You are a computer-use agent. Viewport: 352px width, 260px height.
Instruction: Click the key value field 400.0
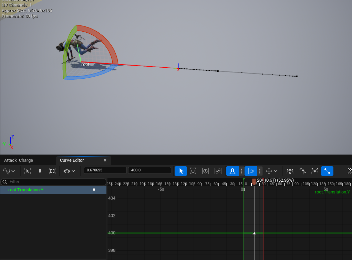coord(149,170)
